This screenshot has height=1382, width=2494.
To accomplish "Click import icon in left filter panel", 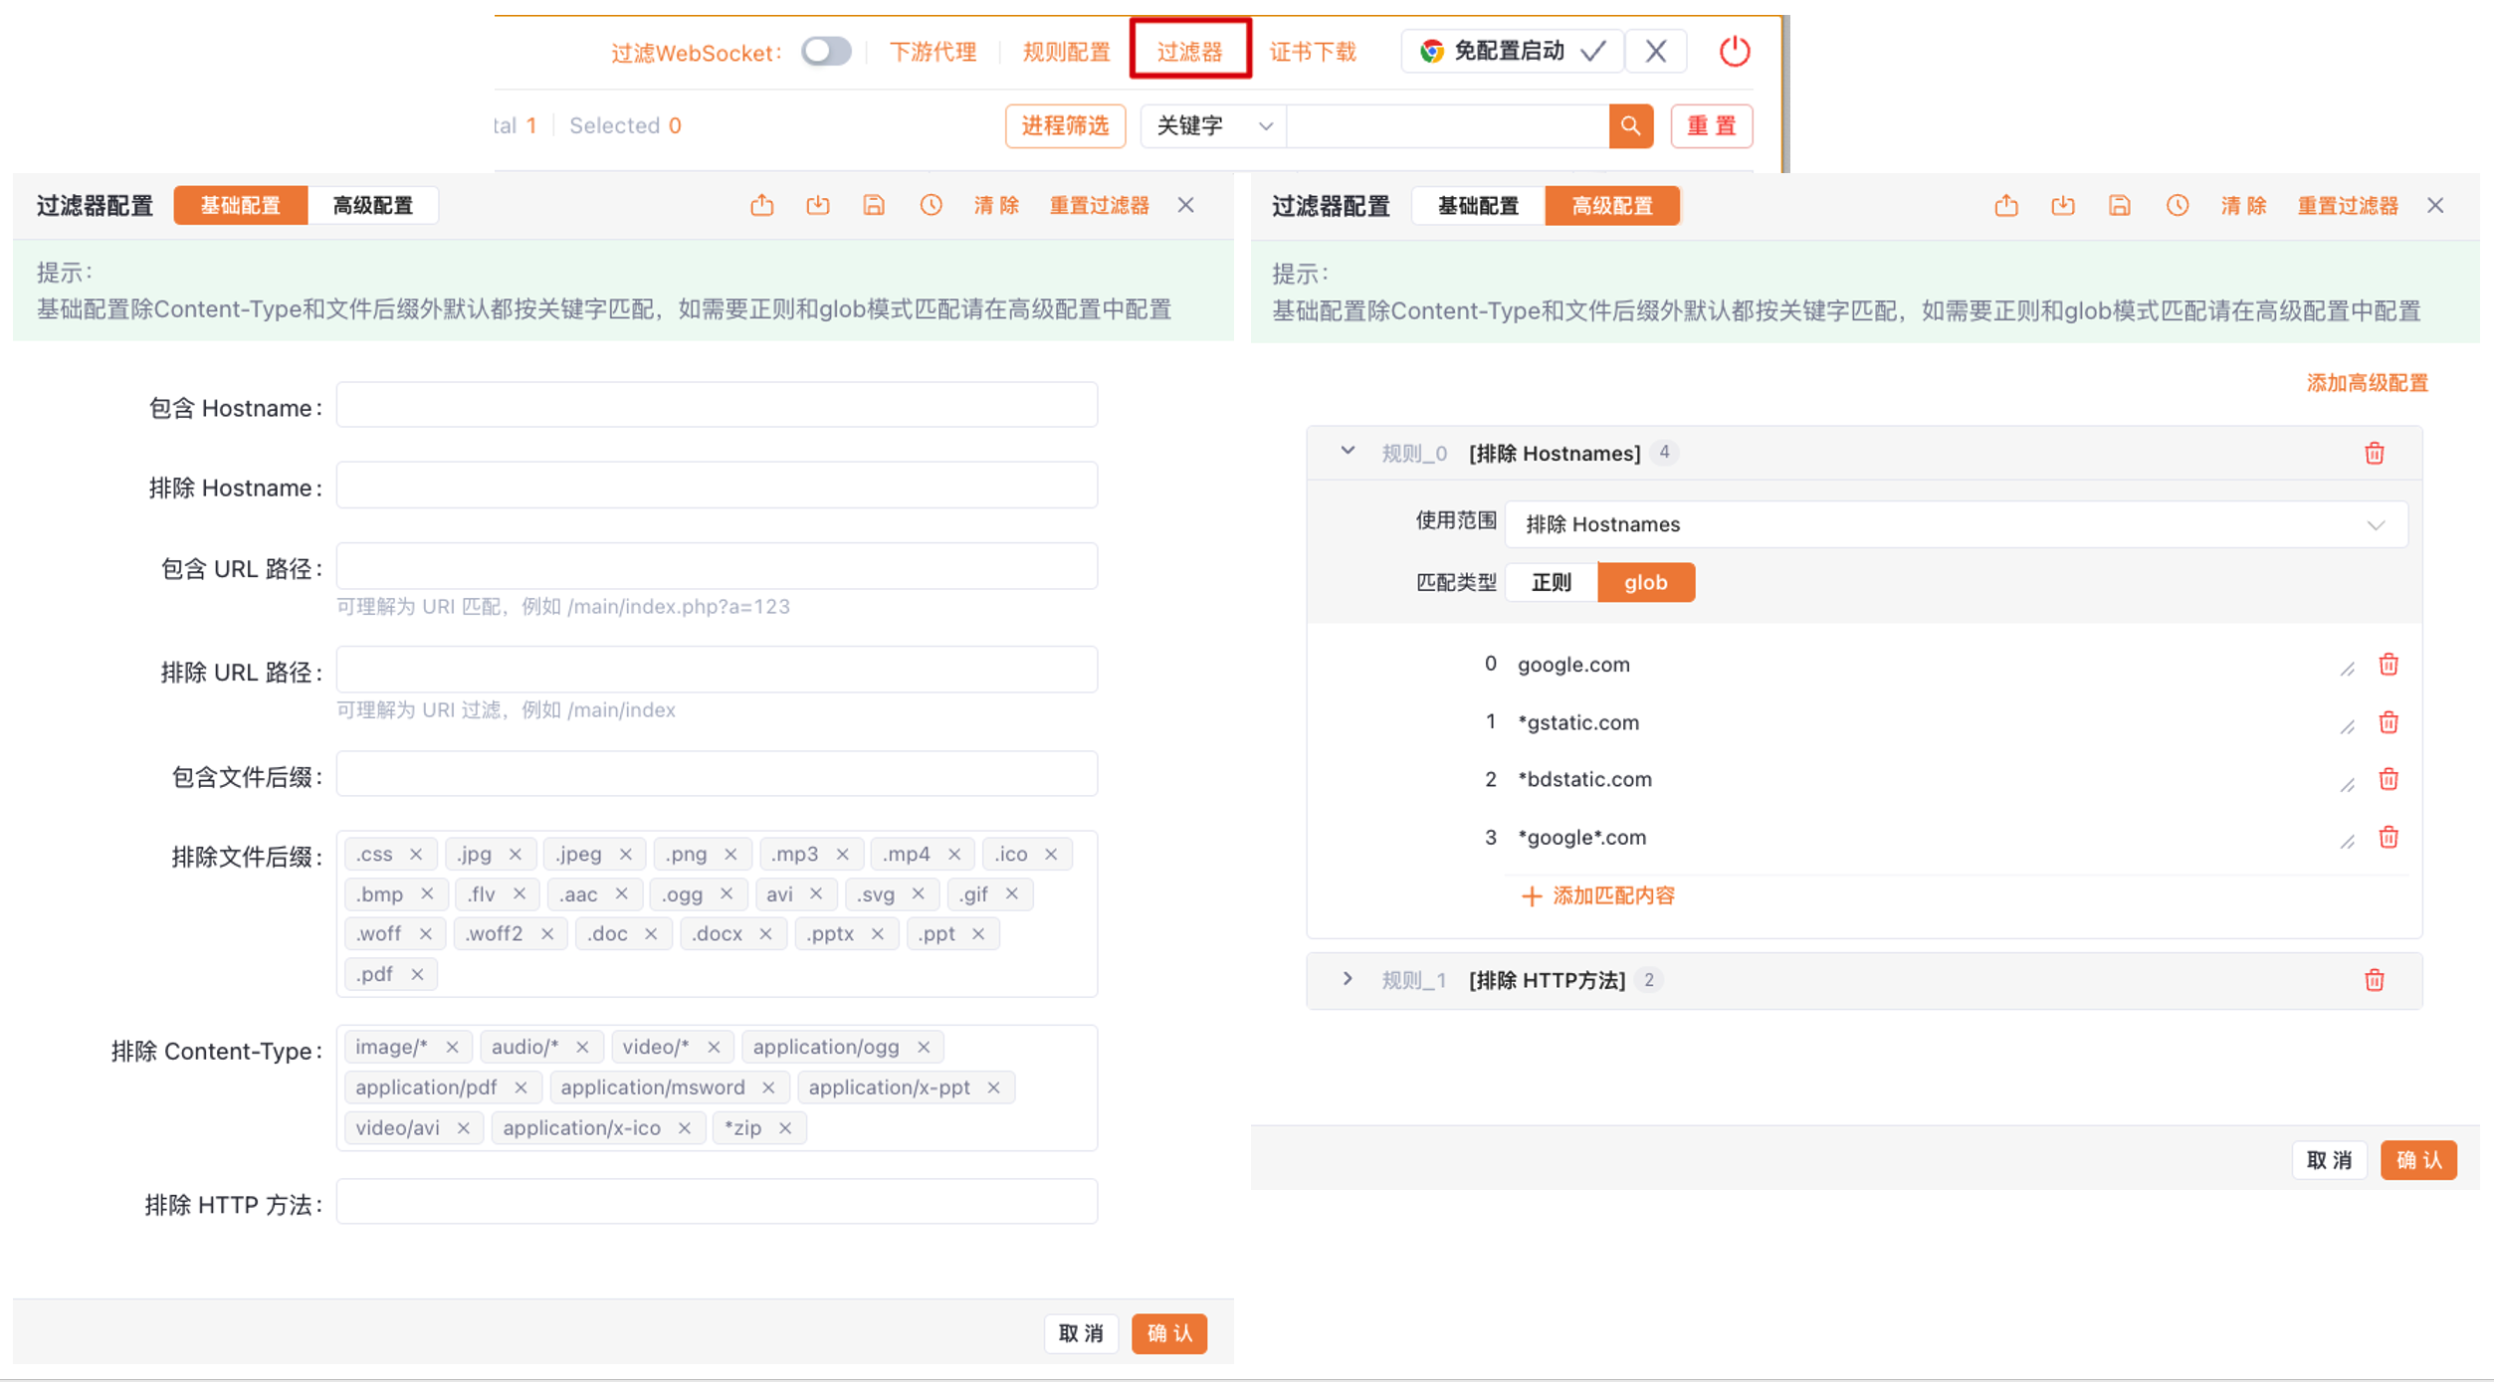I will (x=817, y=205).
